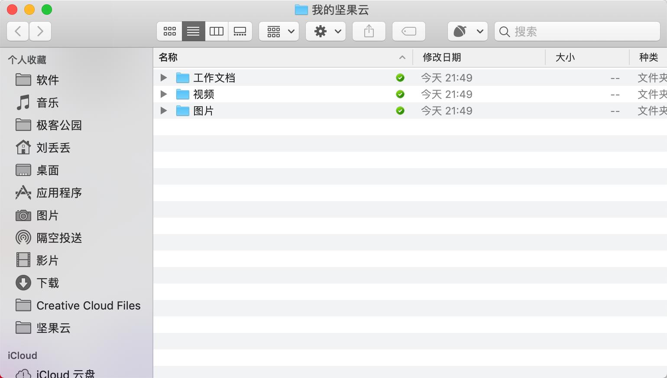Viewport: 667px width, 378px height.
Task: Click the 桌面 desktop icon
Action: [23, 170]
